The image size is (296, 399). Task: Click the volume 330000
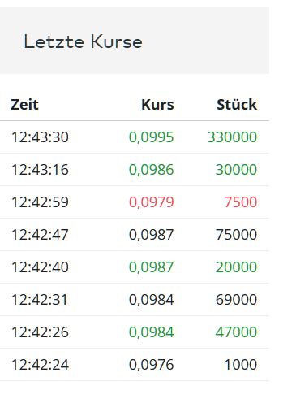pos(232,137)
